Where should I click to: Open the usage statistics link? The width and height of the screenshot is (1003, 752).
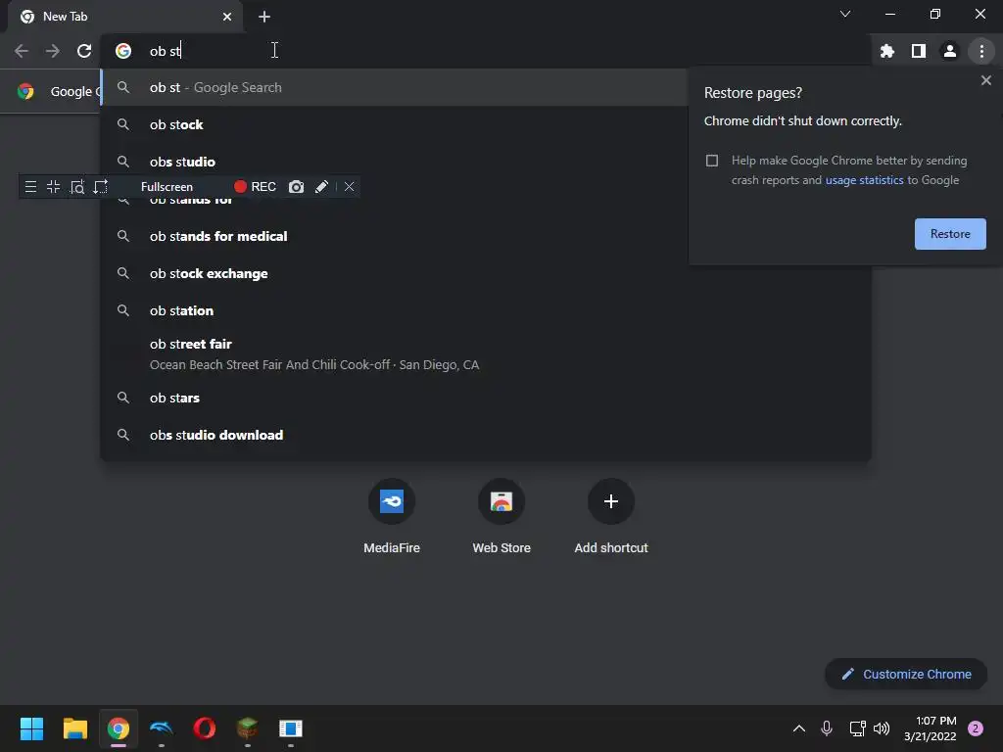tap(864, 180)
